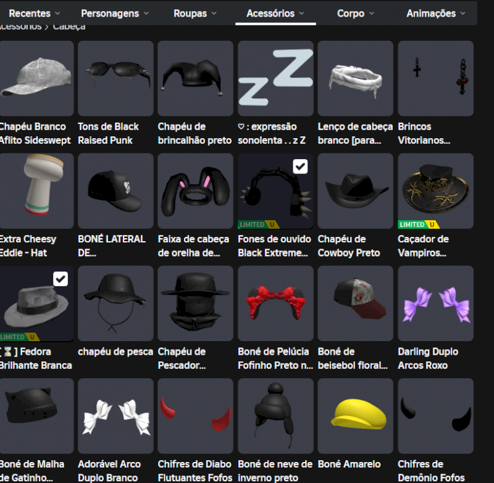Viewport: 494px width, 483px height.
Task: Select the spiked Fones de ouvido headphones image
Action: click(x=275, y=191)
